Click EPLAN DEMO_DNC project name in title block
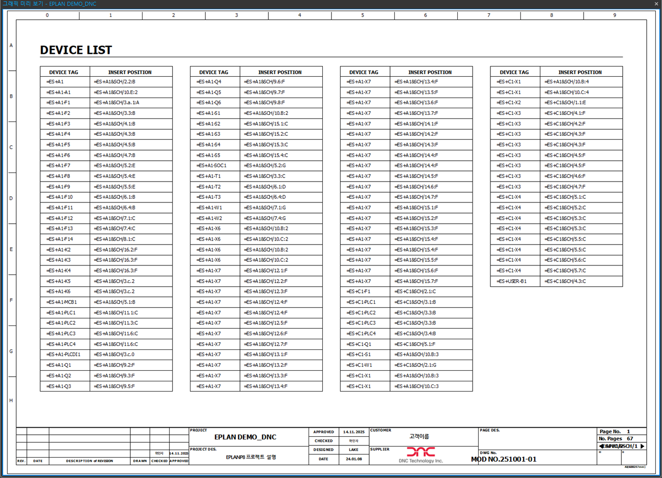 pos(245,437)
